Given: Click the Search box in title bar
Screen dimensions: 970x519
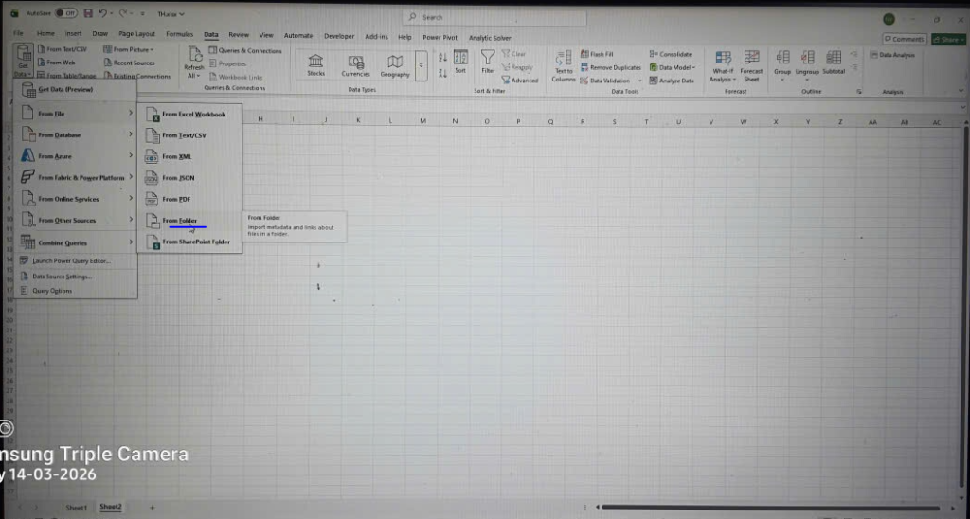Looking at the screenshot, I should [x=493, y=17].
